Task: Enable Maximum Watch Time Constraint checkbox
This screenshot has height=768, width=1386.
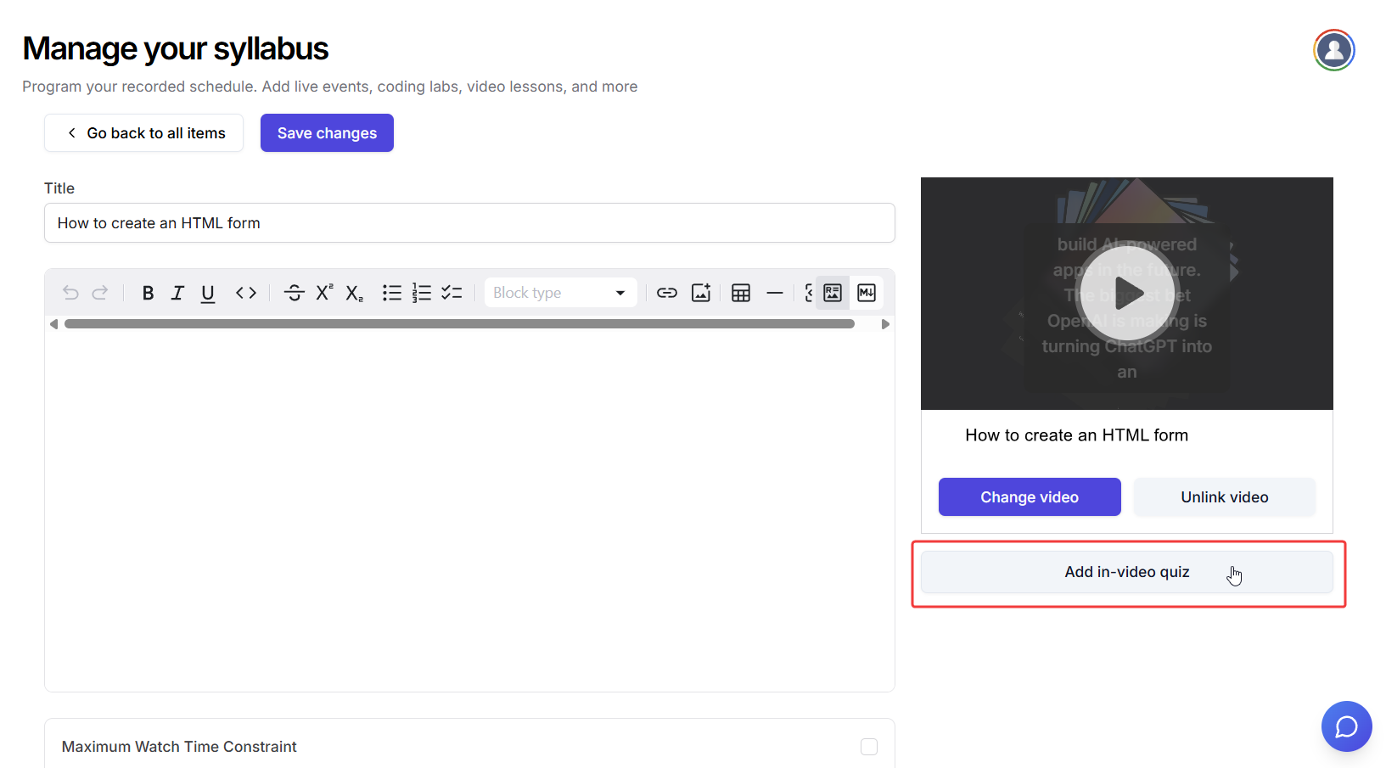Action: tap(869, 747)
